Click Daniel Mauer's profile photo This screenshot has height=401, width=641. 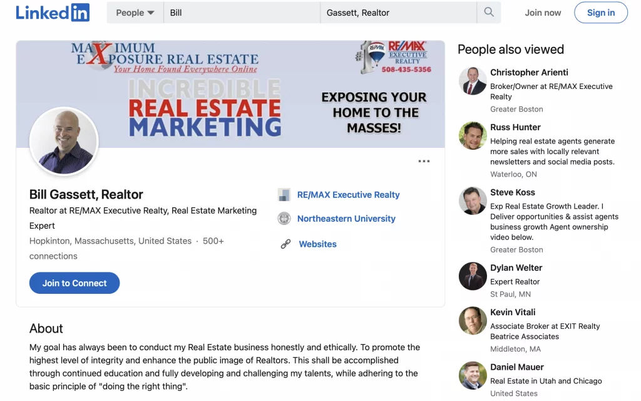pos(473,375)
